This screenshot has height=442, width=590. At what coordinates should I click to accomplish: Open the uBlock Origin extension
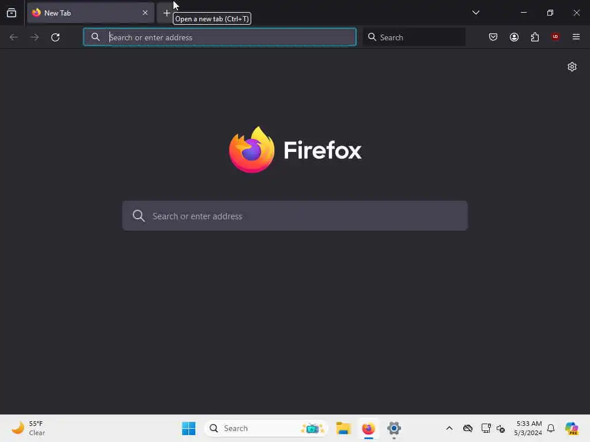pos(555,37)
